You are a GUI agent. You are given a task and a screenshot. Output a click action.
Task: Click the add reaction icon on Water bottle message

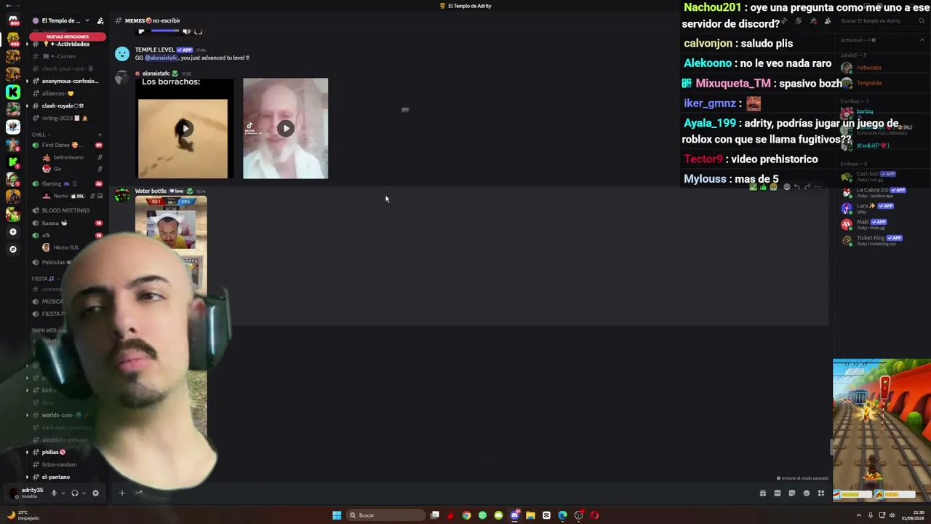(x=786, y=187)
